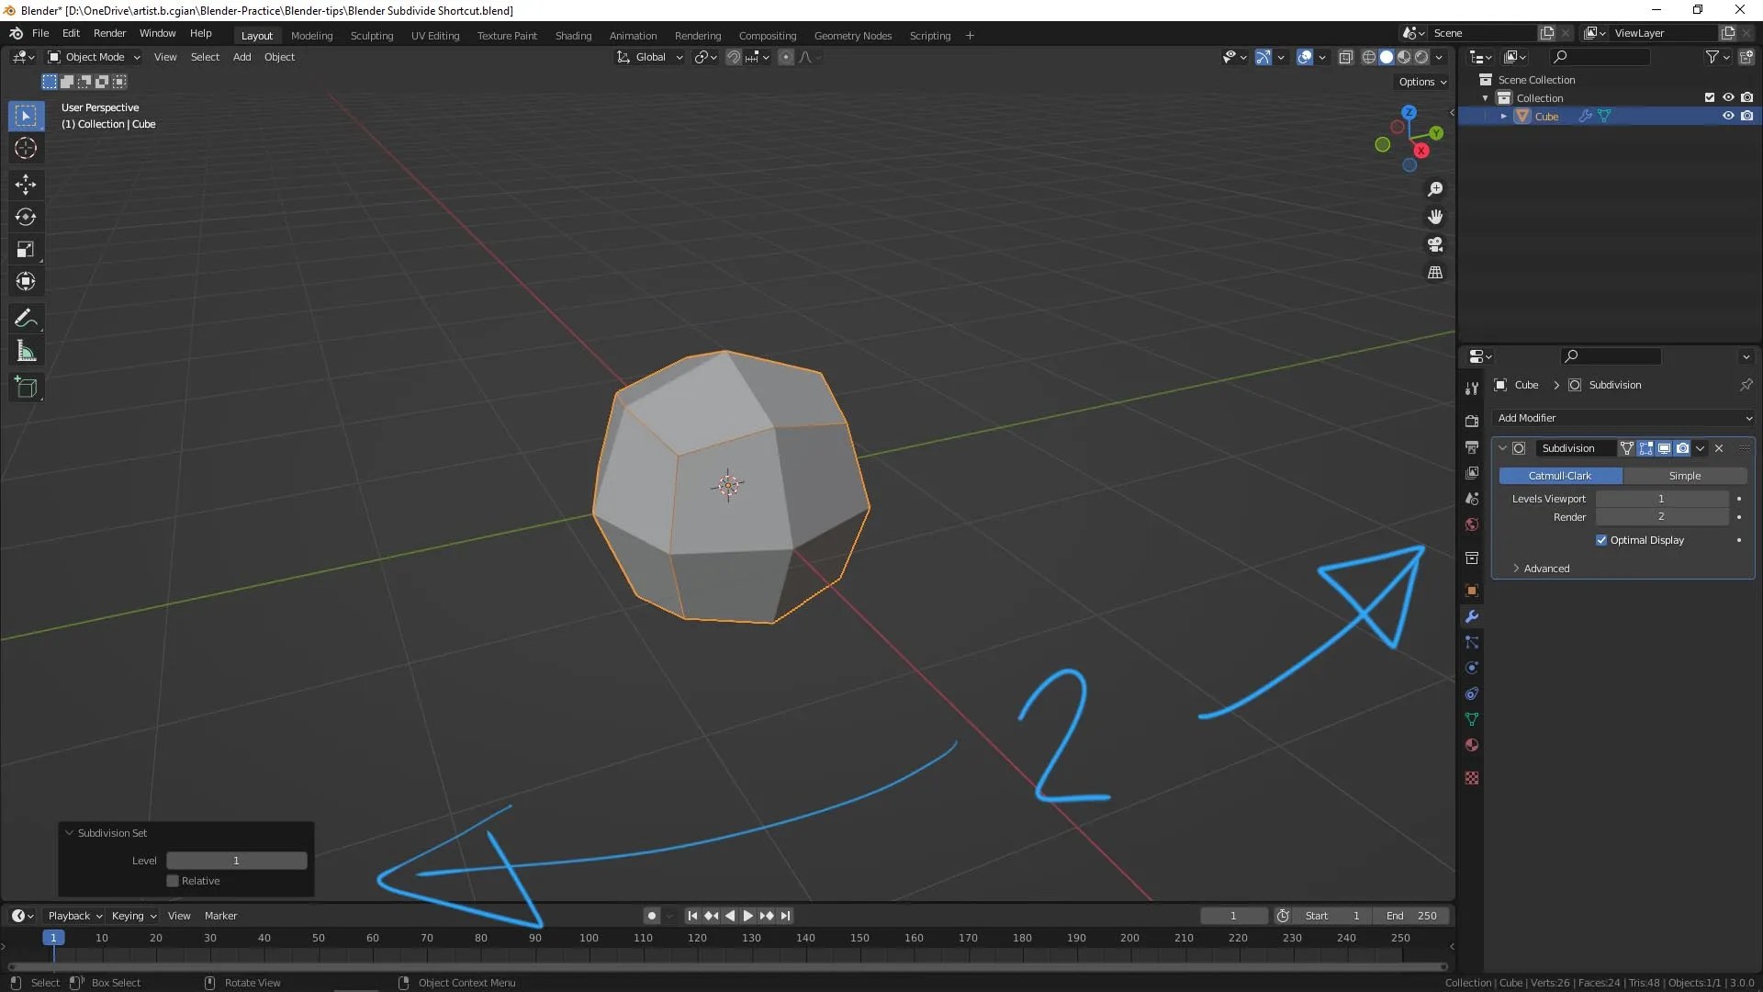Screen dimensions: 1763x992
Task: Open the Render menu
Action: (x=109, y=33)
